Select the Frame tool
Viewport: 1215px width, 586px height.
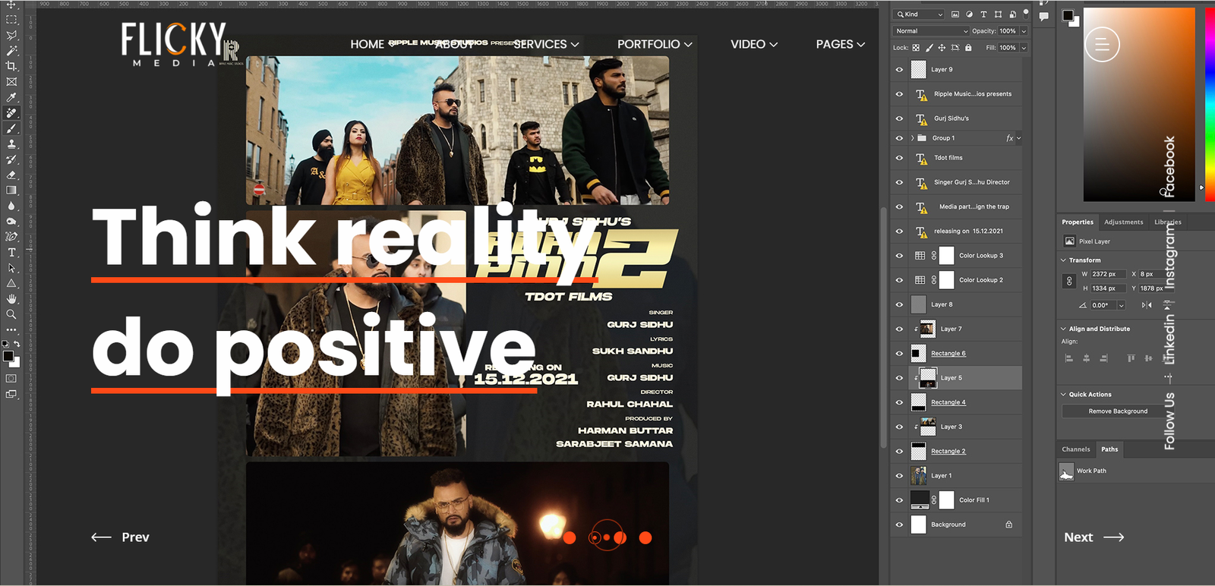click(11, 81)
